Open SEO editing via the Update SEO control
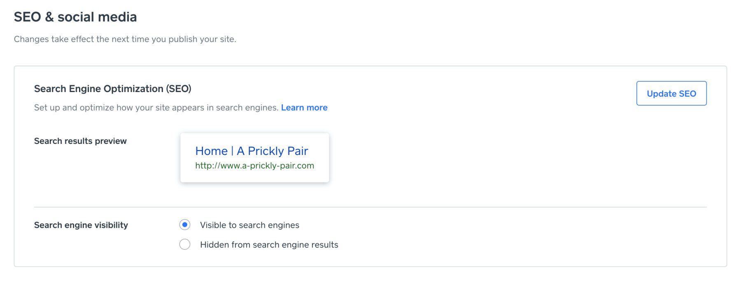 [671, 93]
